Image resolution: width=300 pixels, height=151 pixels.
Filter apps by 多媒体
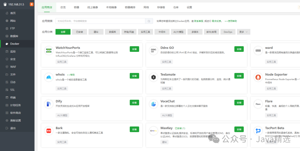(x=195, y=32)
